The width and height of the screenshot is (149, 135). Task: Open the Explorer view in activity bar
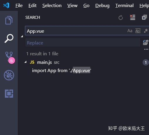click(x=9, y=20)
